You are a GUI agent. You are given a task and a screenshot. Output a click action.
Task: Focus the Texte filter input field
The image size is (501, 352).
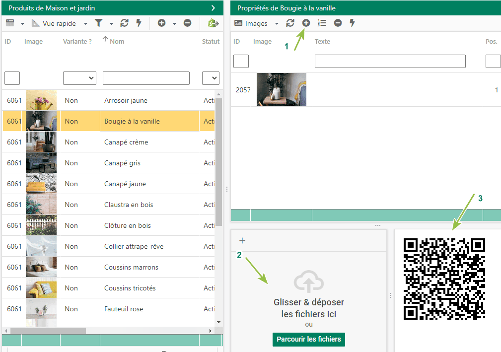(x=390, y=62)
